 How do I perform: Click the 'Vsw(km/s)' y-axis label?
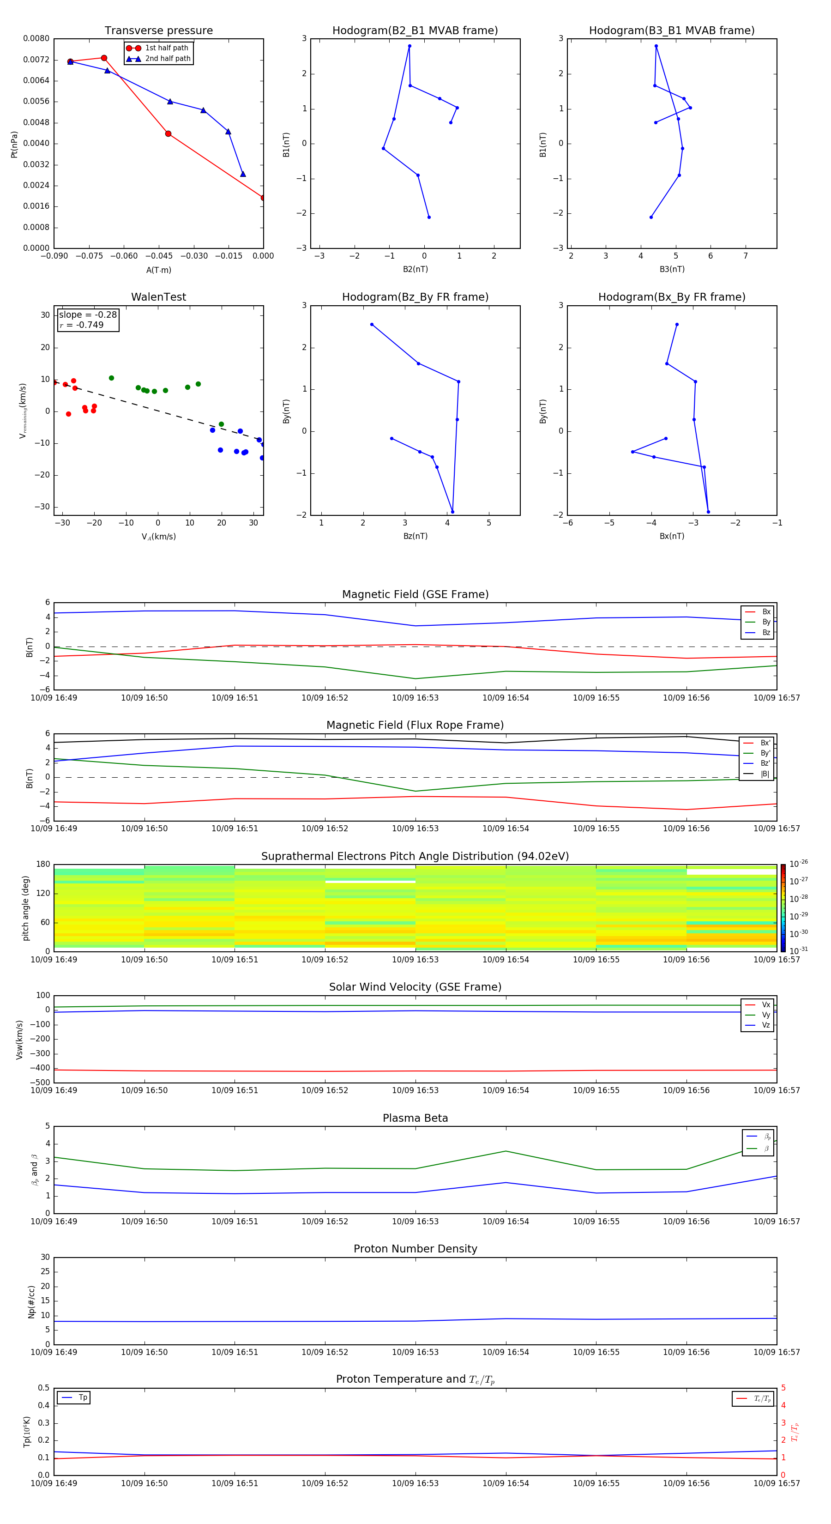point(19,1040)
